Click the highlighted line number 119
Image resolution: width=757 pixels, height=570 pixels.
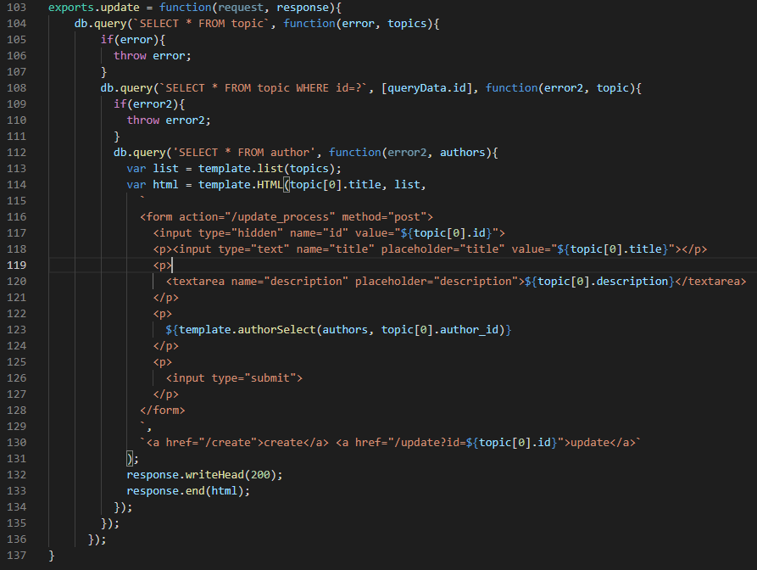(x=16, y=265)
